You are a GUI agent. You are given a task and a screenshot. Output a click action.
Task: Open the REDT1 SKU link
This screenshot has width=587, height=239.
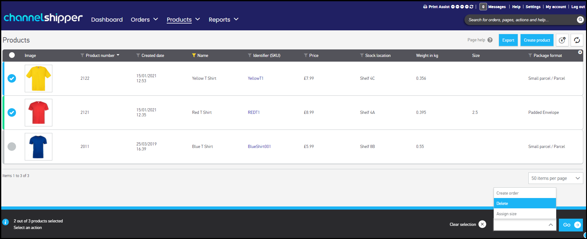tap(254, 112)
